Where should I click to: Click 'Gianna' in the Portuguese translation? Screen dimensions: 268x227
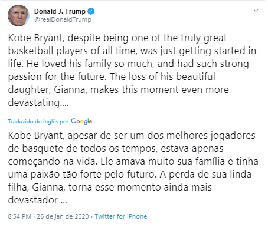(x=48, y=187)
